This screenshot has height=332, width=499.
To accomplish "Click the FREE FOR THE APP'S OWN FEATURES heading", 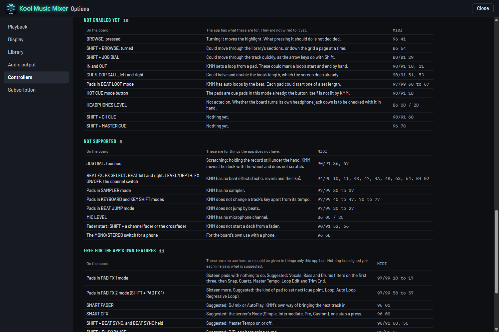I will (120, 251).
